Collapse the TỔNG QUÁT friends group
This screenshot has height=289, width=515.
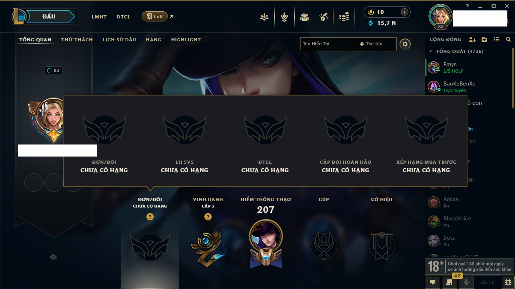tap(431, 51)
